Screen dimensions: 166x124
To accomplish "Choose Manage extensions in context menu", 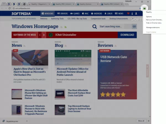I will tap(153, 28).
